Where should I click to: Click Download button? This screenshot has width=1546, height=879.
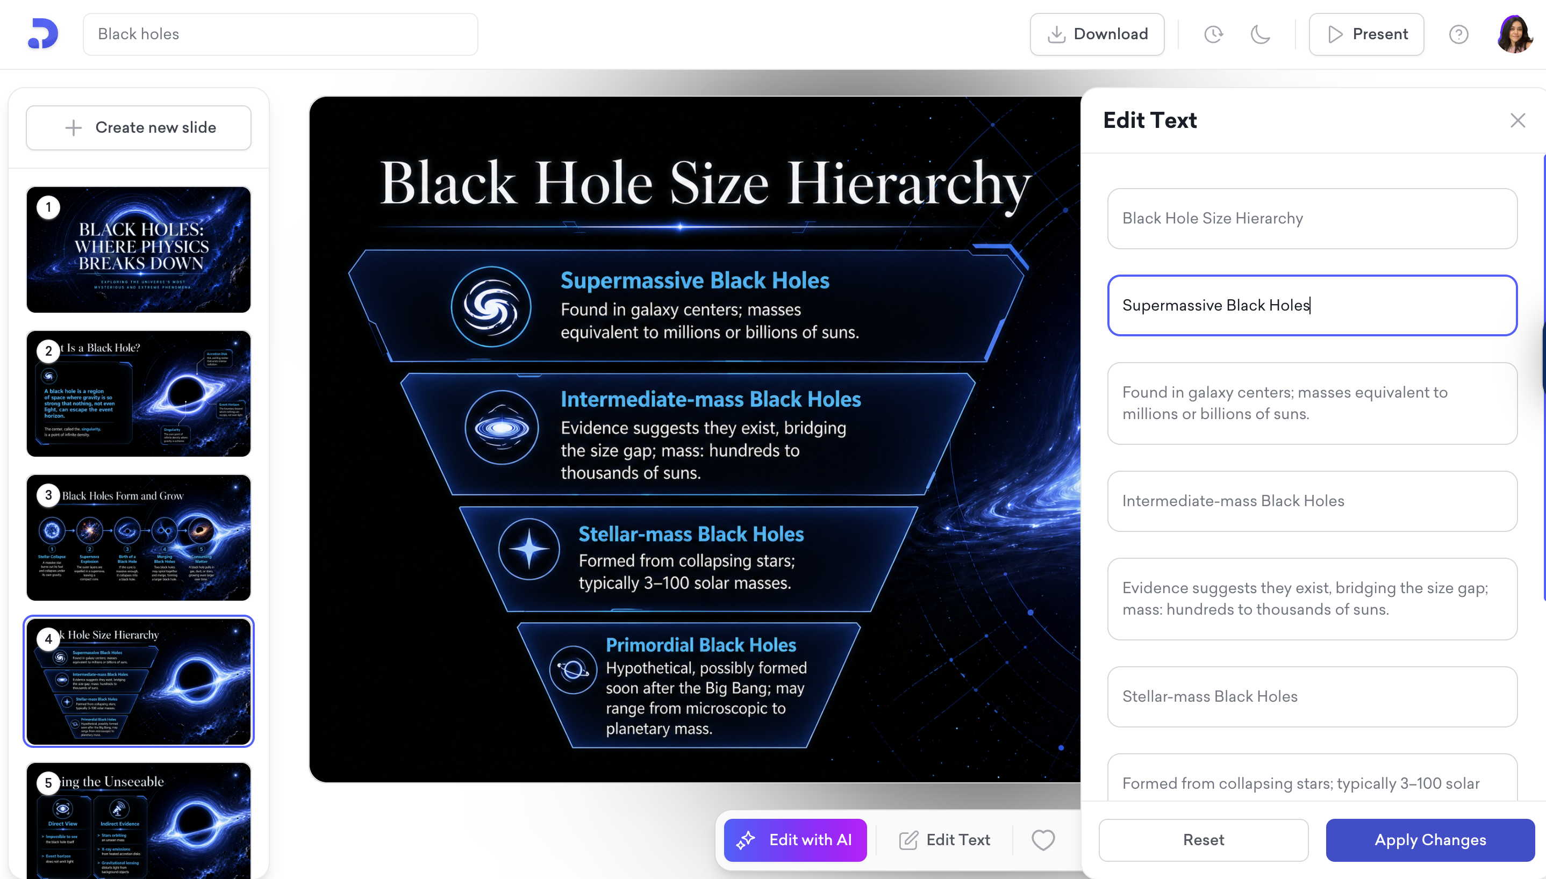coord(1097,34)
